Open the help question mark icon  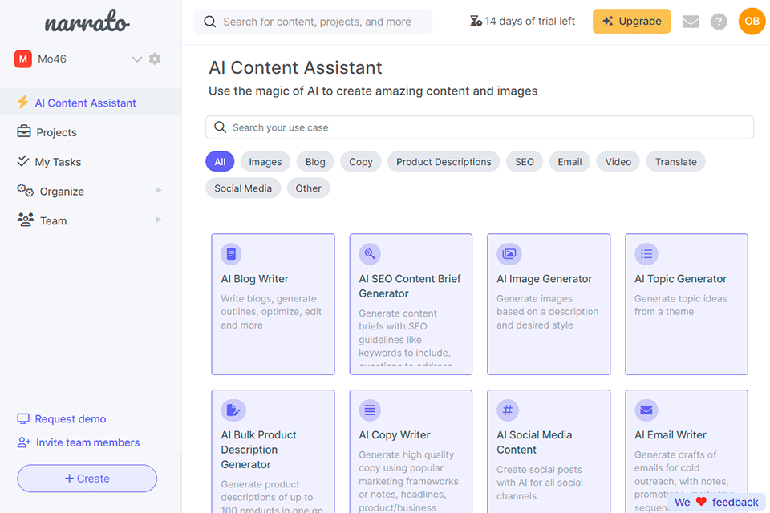click(719, 22)
